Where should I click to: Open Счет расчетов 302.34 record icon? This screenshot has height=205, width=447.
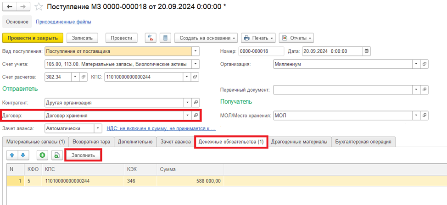click(x=84, y=77)
